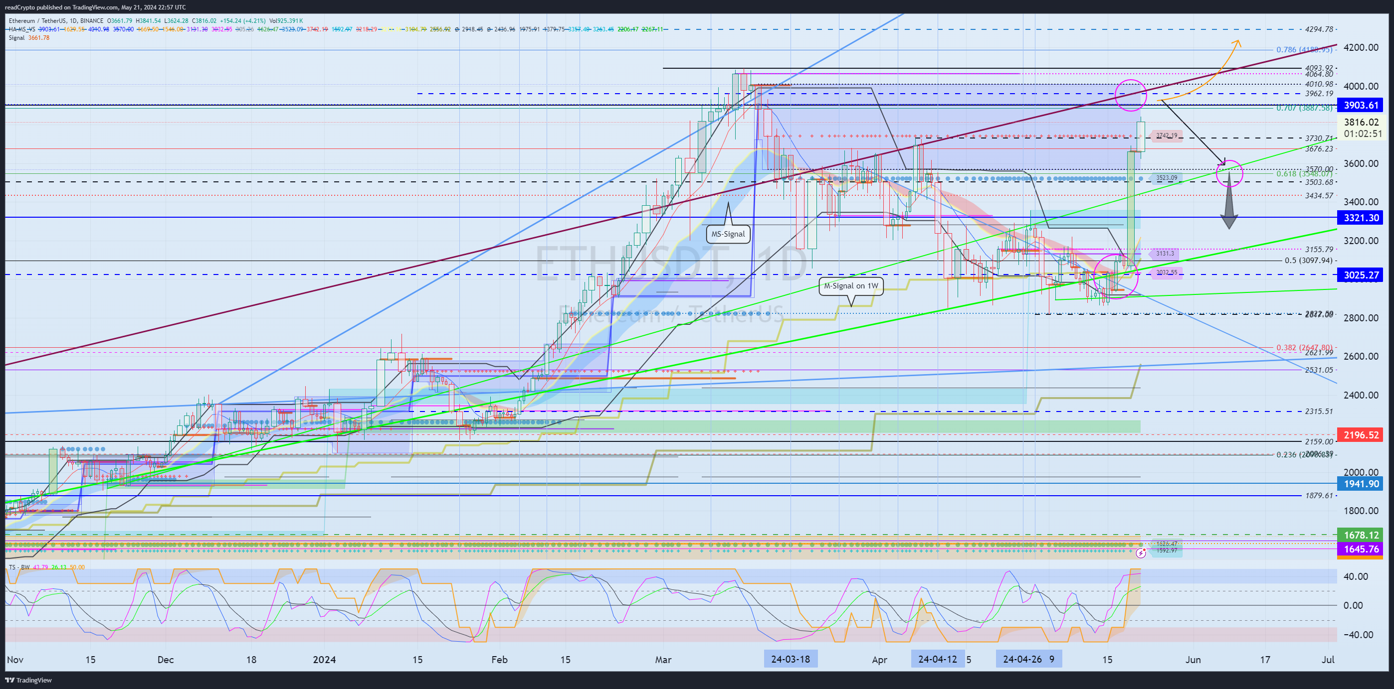
Task: Click the 1879.61 level label
Action: [x=1319, y=496]
